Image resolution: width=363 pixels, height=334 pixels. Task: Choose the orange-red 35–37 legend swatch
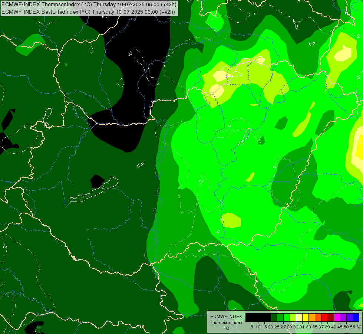(318, 317)
